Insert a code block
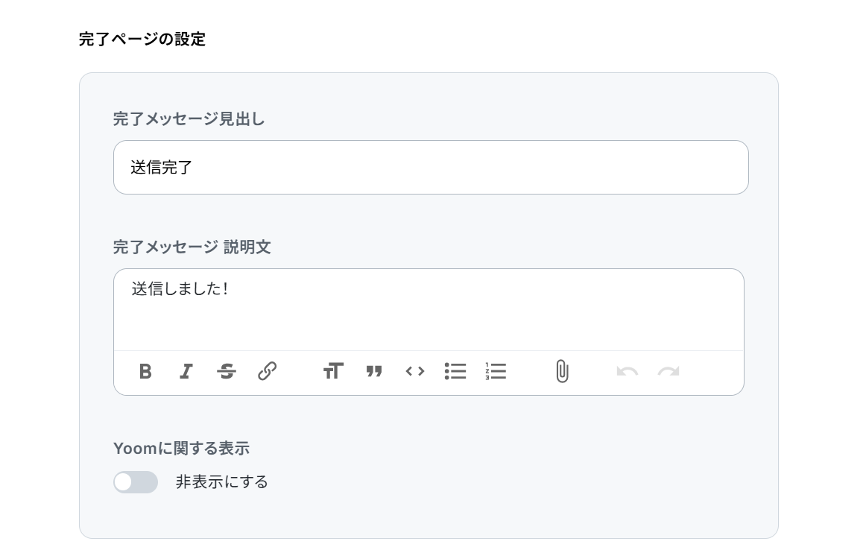866x550 pixels. coord(415,371)
